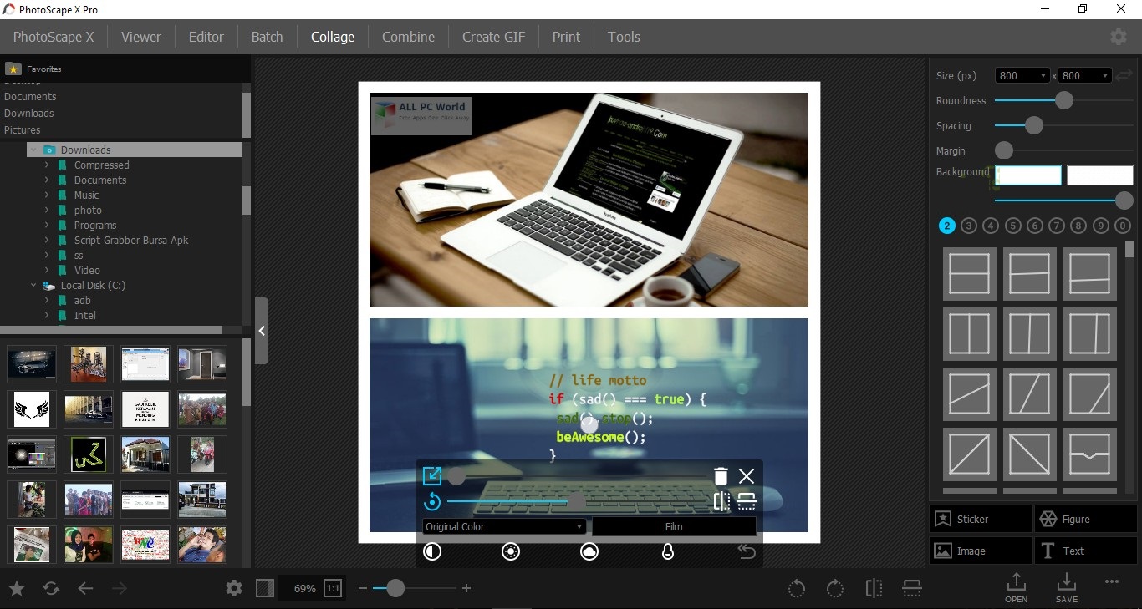1142x609 pixels.
Task: Click the Sticker button
Action: 980,519
